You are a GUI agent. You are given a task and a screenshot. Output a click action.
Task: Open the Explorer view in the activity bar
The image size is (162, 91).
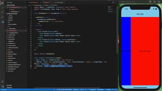[x=2, y=3]
